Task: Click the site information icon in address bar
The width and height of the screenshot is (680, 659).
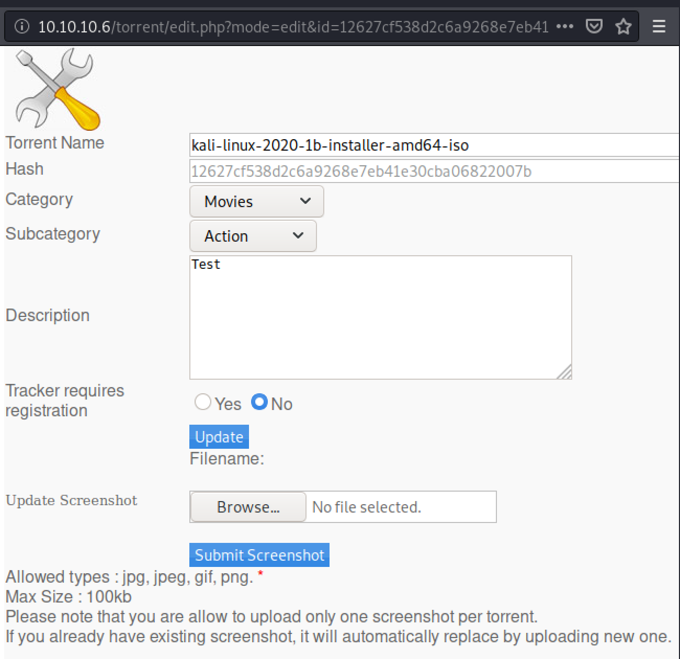Action: coord(22,26)
